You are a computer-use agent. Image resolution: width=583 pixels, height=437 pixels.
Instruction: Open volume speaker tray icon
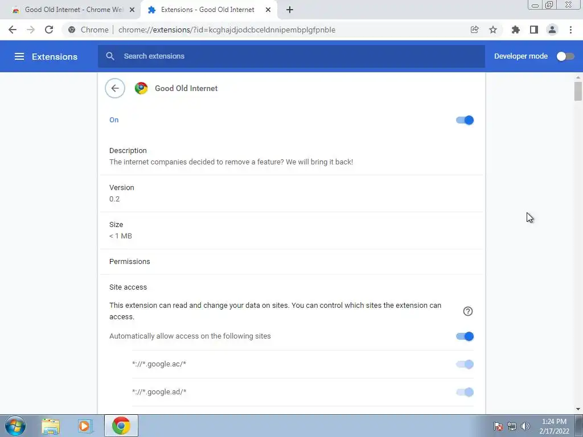(525, 426)
